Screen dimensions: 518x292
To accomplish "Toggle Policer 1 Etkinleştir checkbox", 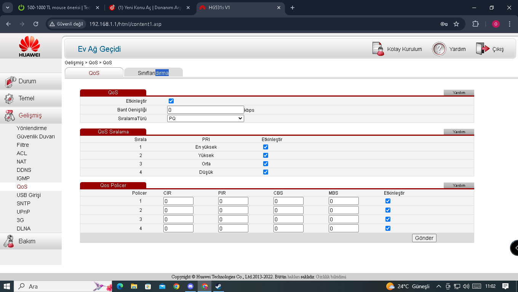I will pyautogui.click(x=388, y=201).
